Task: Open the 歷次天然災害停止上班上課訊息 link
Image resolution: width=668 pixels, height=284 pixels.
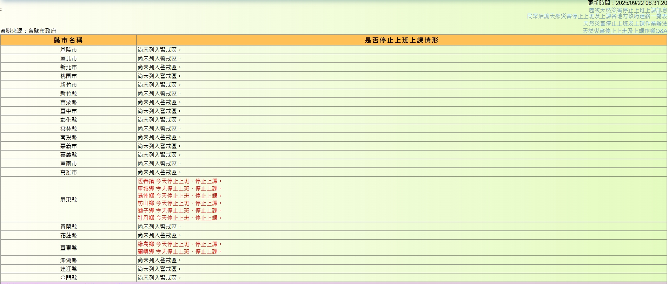Action: [x=628, y=10]
